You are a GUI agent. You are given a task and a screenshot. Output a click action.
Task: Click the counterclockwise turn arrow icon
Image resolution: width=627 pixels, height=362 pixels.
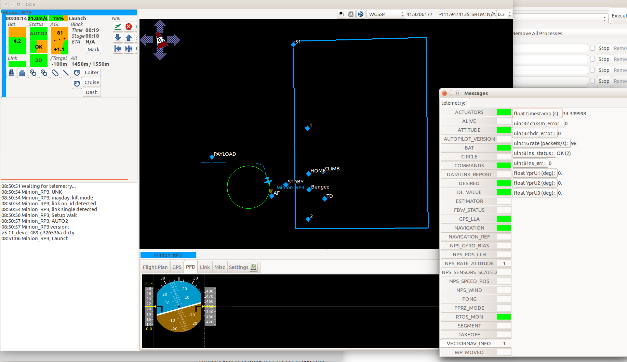pyautogui.click(x=77, y=83)
